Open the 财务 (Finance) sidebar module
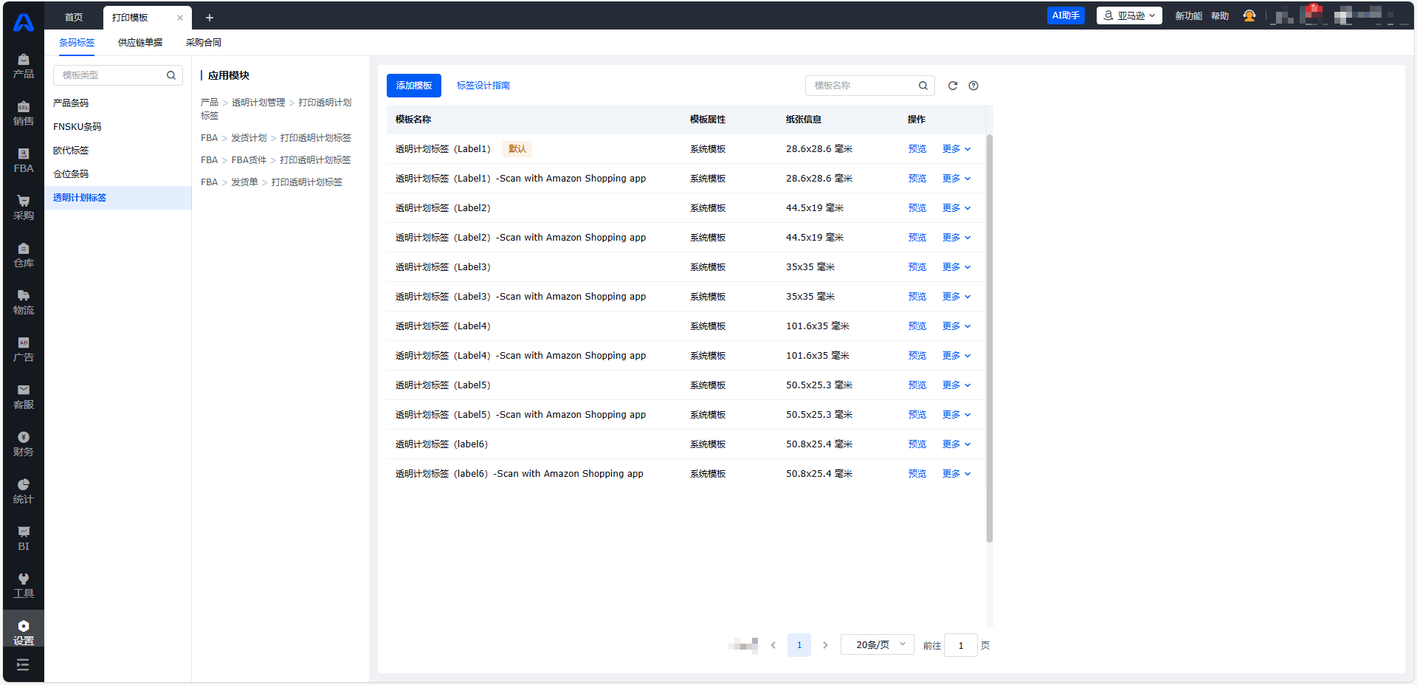 [x=24, y=444]
